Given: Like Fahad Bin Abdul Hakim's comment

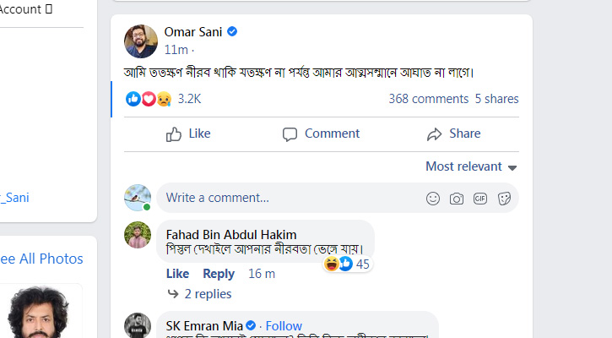Looking at the screenshot, I should coord(177,274).
